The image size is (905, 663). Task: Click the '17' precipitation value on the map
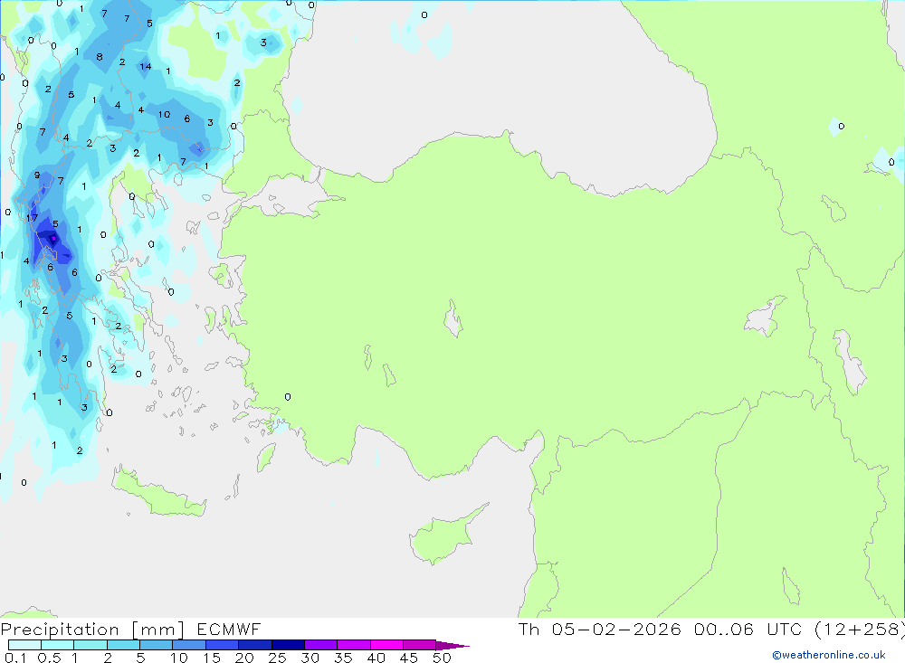click(x=32, y=218)
